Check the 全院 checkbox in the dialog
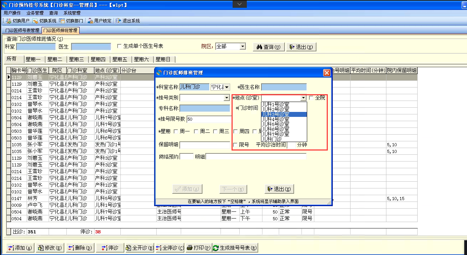Viewport: 467px width, 255px height. (311, 98)
